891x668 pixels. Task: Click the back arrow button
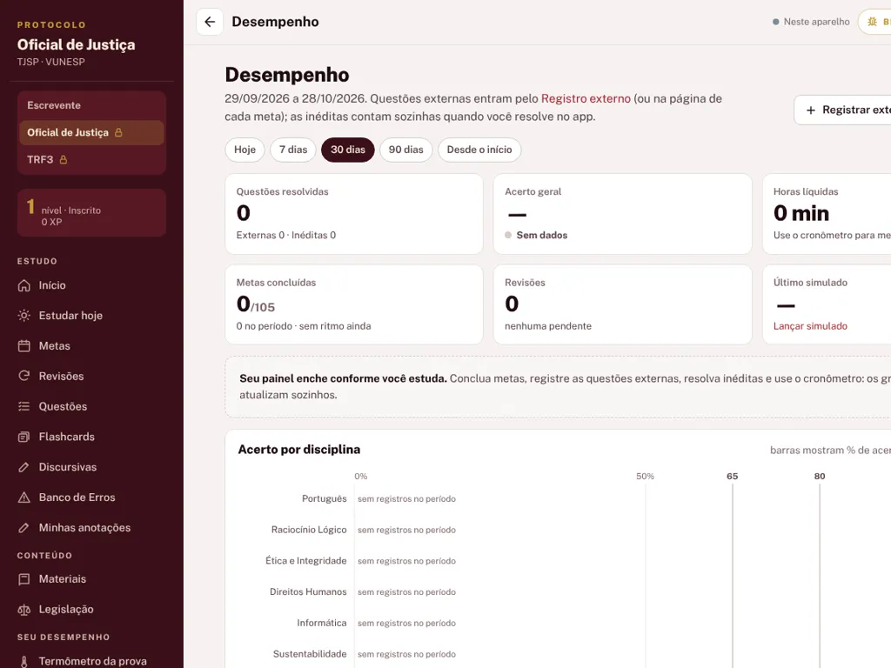tap(210, 22)
